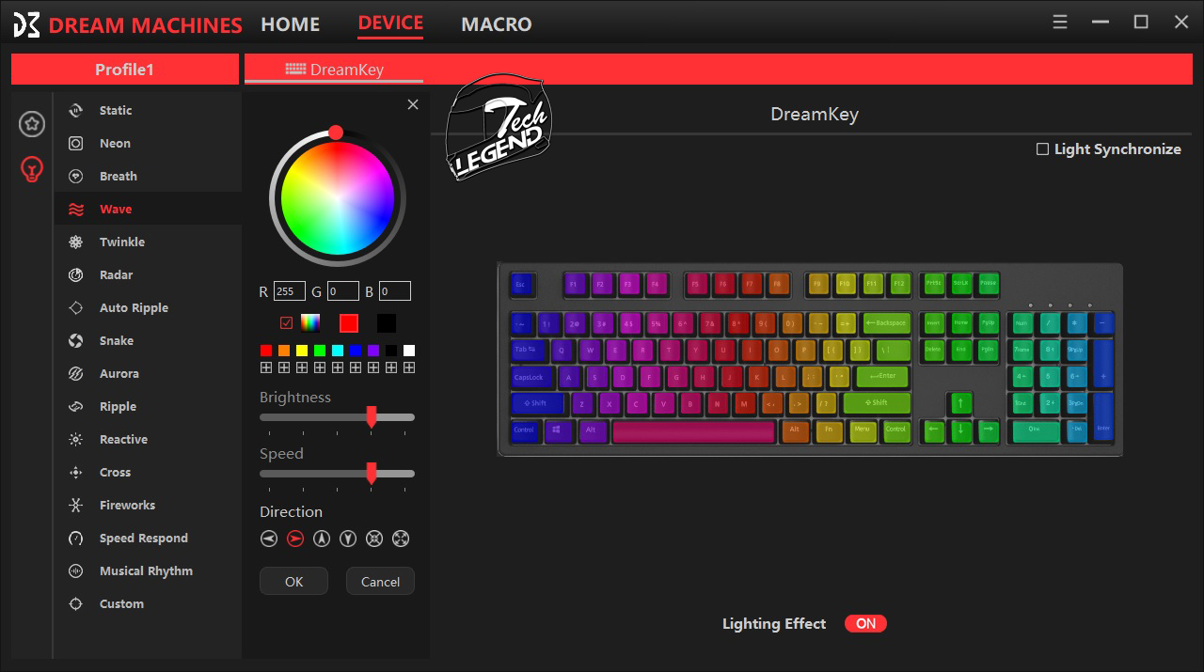The width and height of the screenshot is (1204, 672).
Task: Set wave direction to up arrow
Action: click(x=322, y=539)
